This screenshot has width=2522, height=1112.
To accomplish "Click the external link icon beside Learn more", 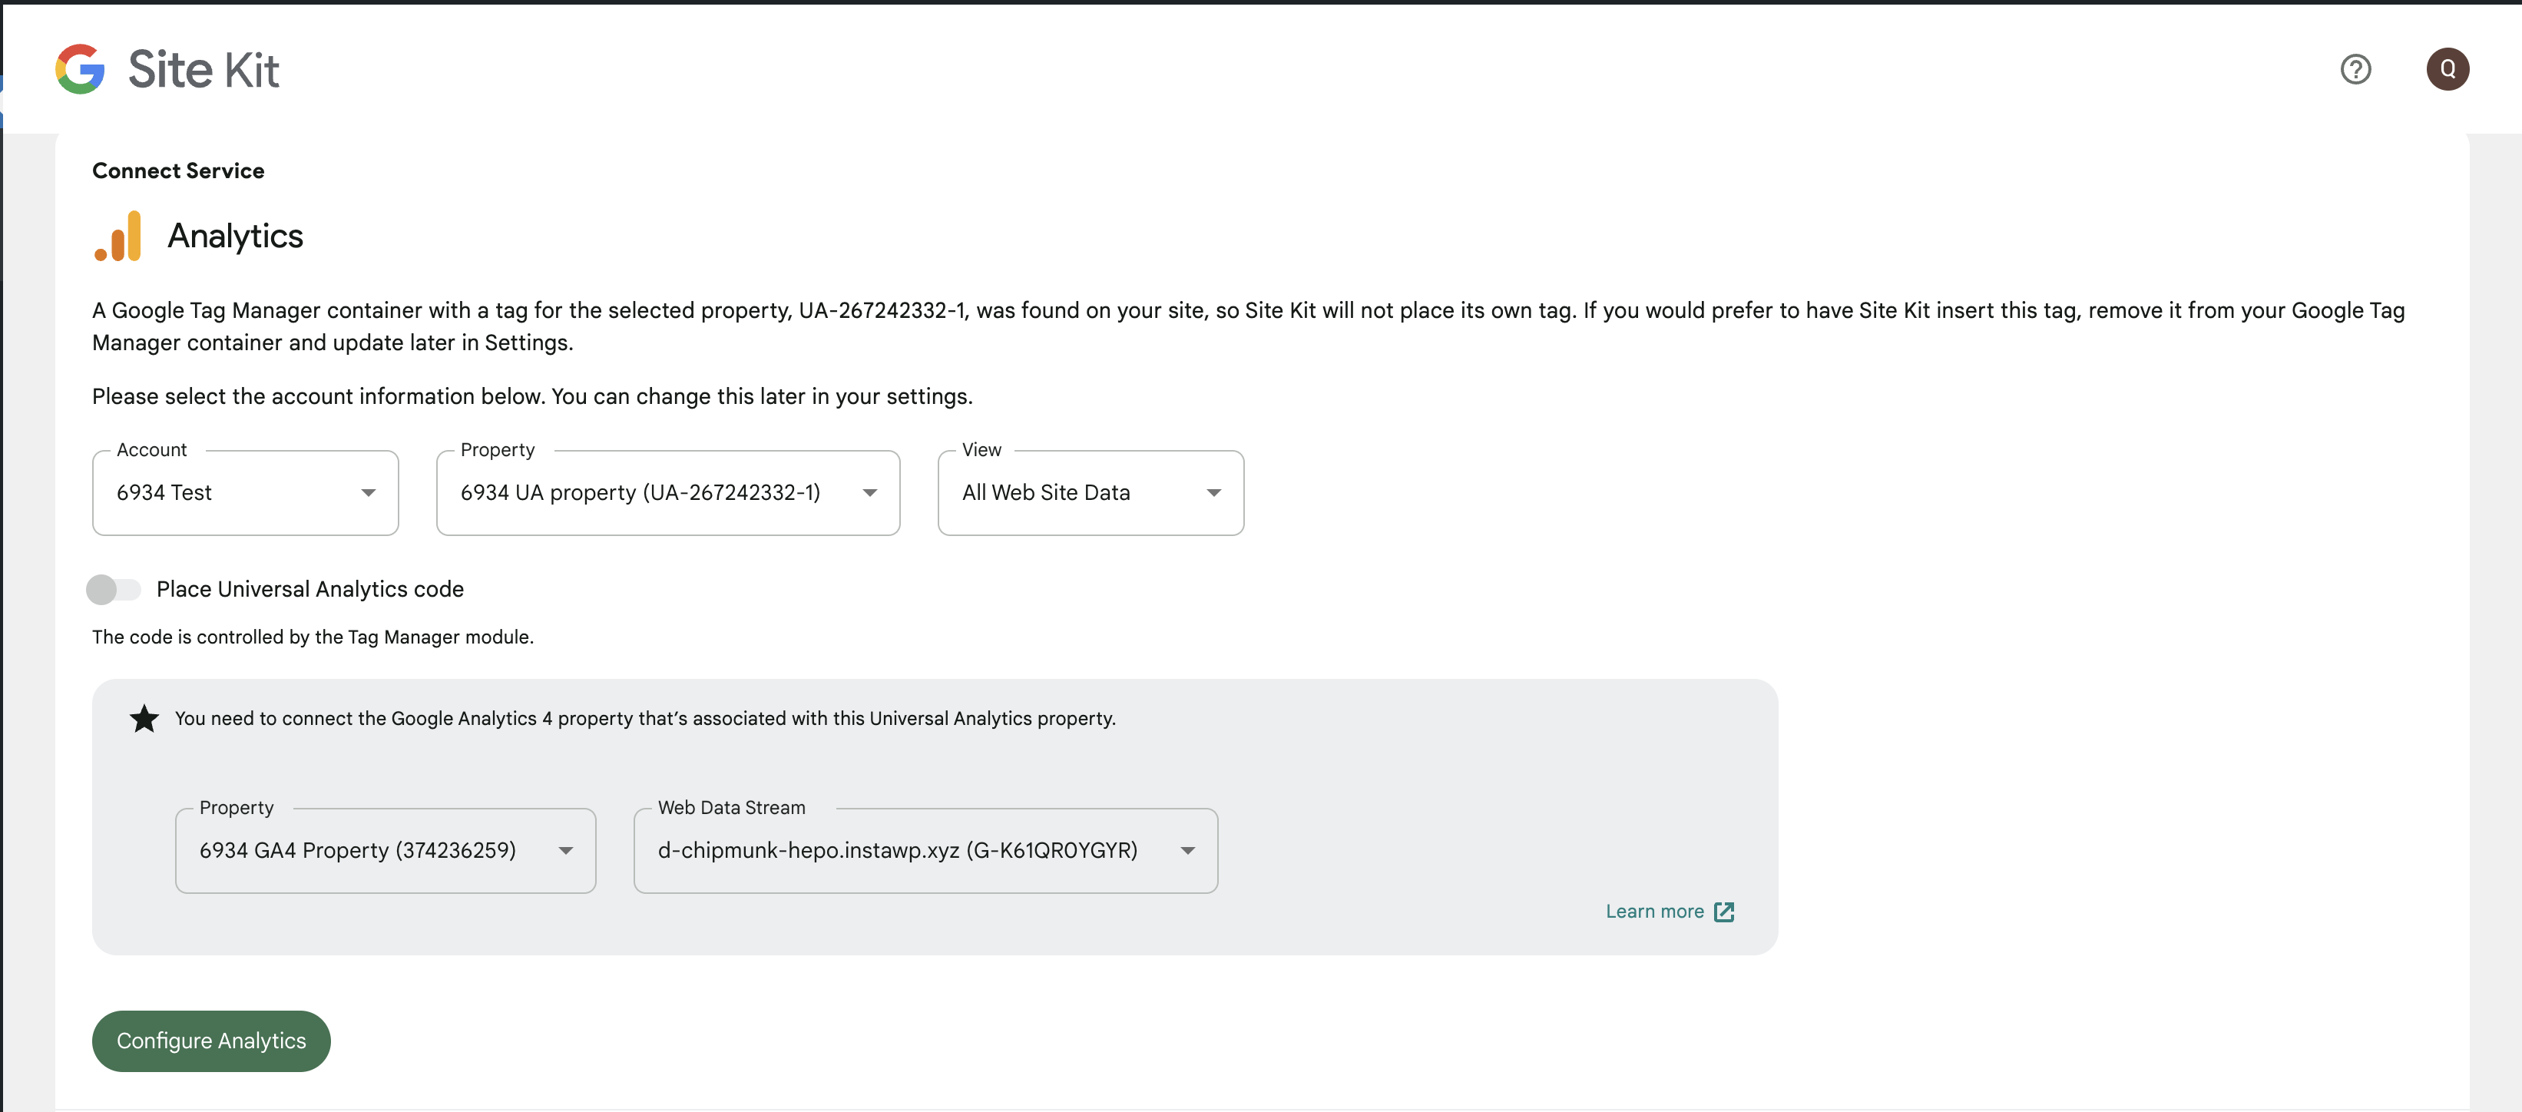I will point(1724,910).
